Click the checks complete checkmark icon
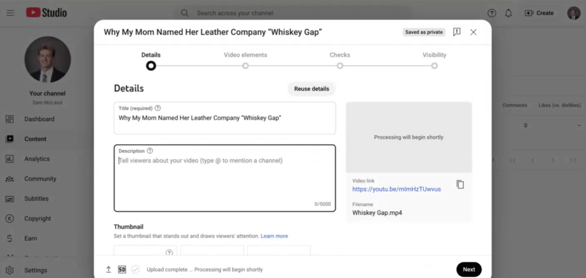Screen dimensions: 586x278 [135, 269]
